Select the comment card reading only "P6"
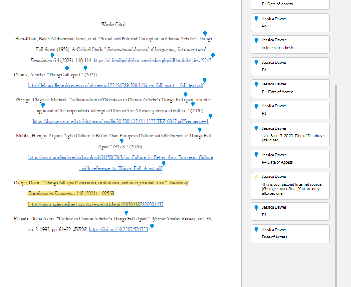 pos(290,67)
